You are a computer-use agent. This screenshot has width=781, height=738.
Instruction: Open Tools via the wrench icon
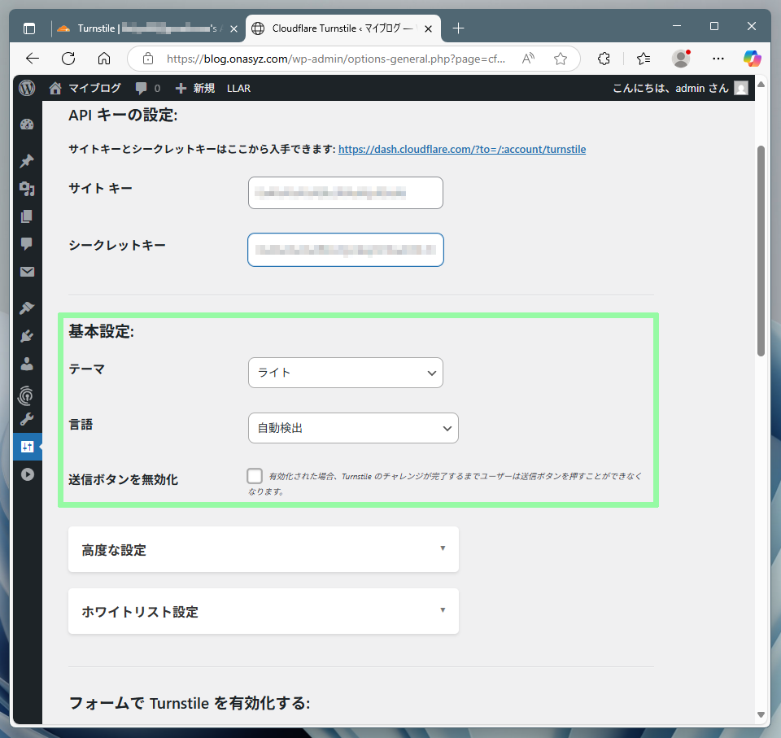[x=27, y=420]
